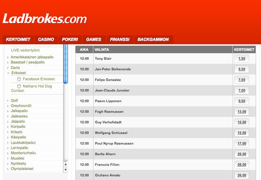Select Paavo Lipponen odds 9.00
This screenshot has height=180, width=261.
(x=242, y=101)
